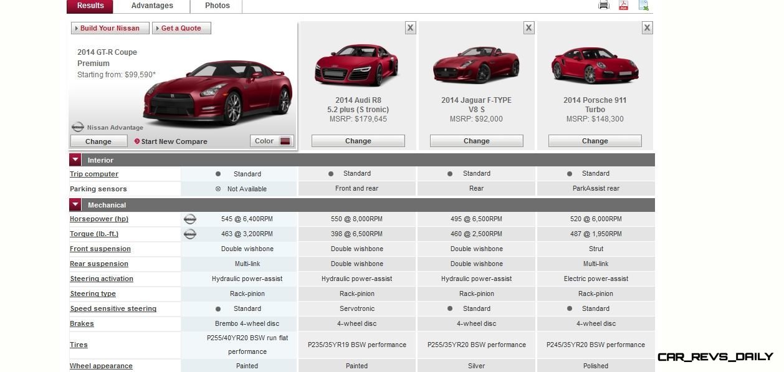Open Speed sensitive steering link
This screenshot has height=372, width=784.
[x=113, y=308]
